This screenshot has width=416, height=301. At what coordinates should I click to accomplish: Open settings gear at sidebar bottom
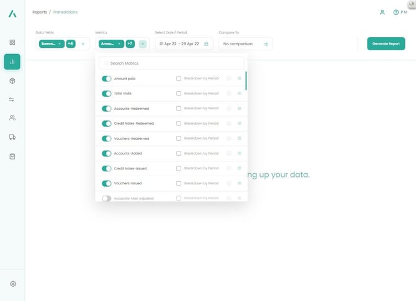pos(12,284)
